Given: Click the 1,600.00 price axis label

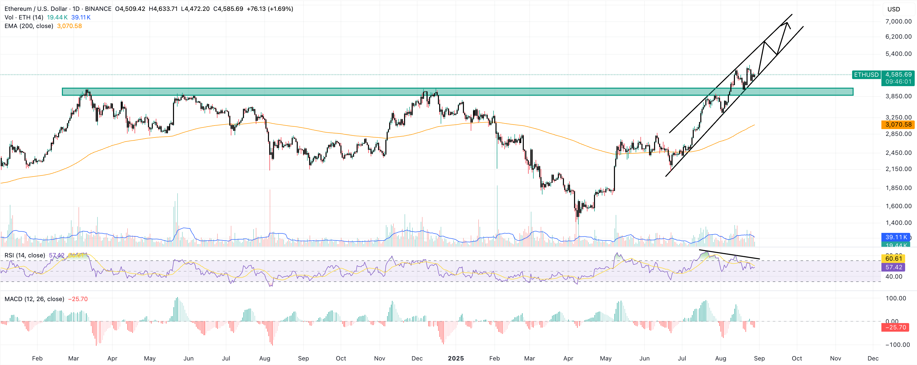Looking at the screenshot, I should [x=898, y=206].
